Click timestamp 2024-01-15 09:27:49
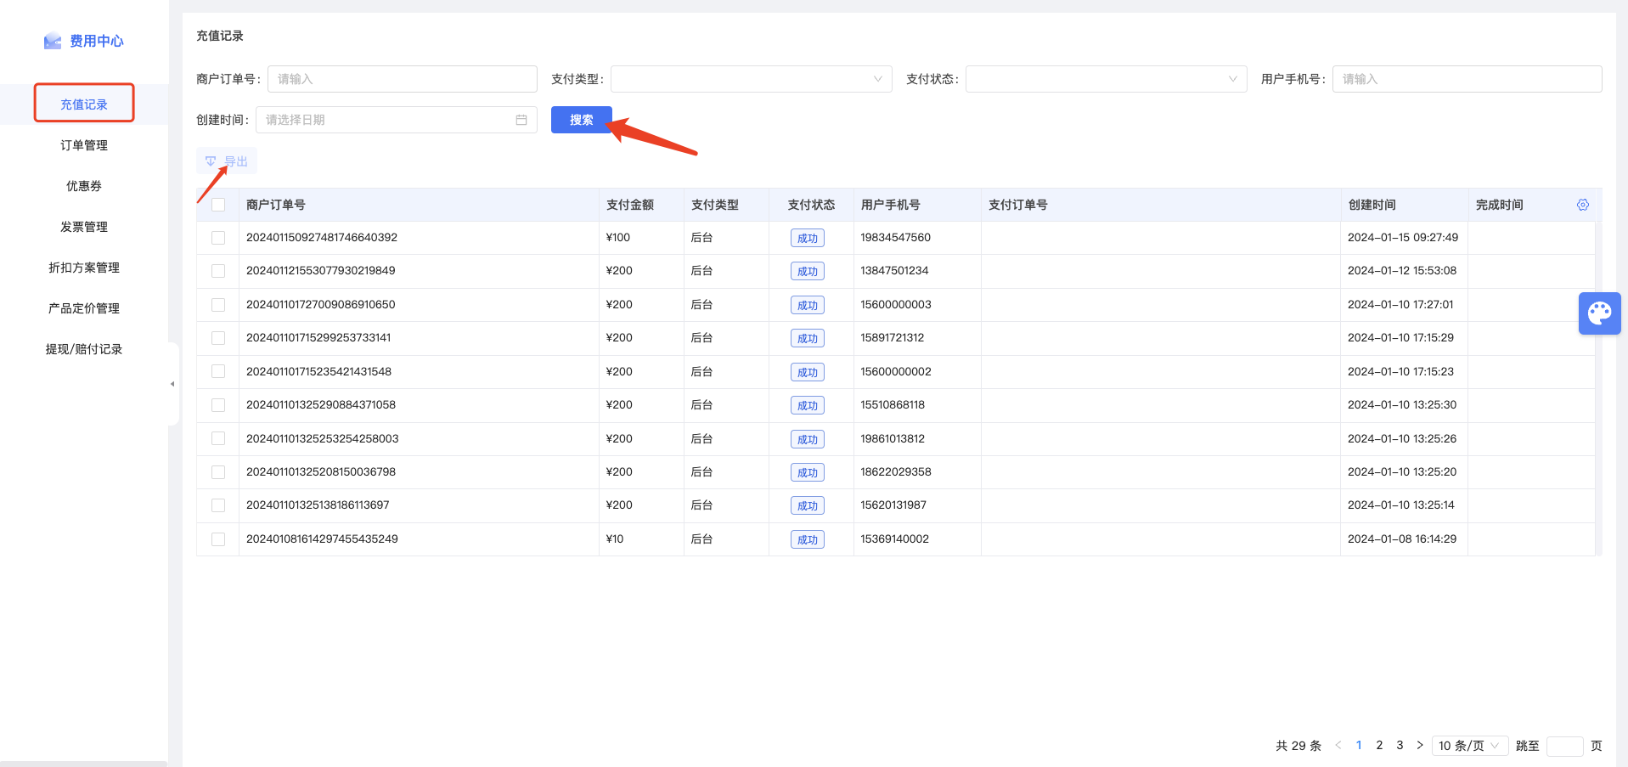This screenshot has width=1628, height=767. click(x=1403, y=238)
